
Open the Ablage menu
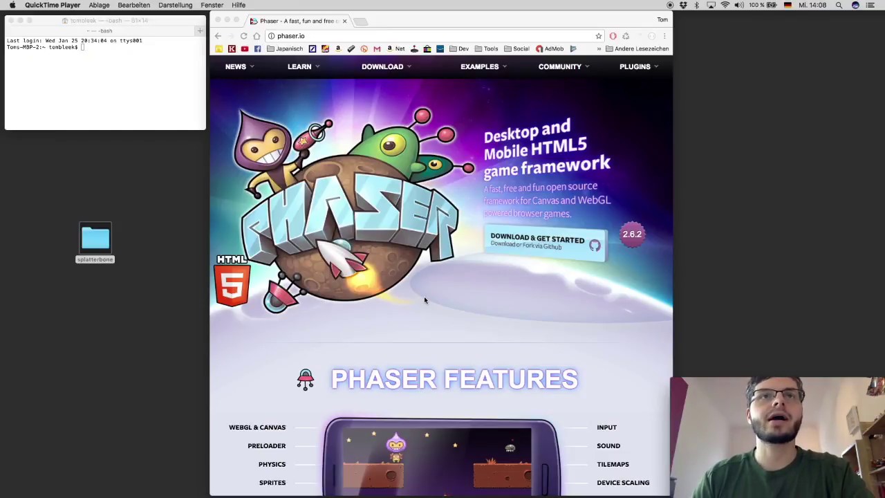coord(99,5)
